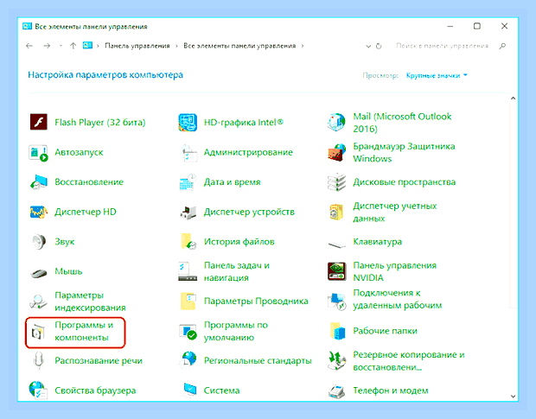Viewport: 536px width, 419px height.
Task: Click the HD-графика Intel icon
Action: pos(188,123)
